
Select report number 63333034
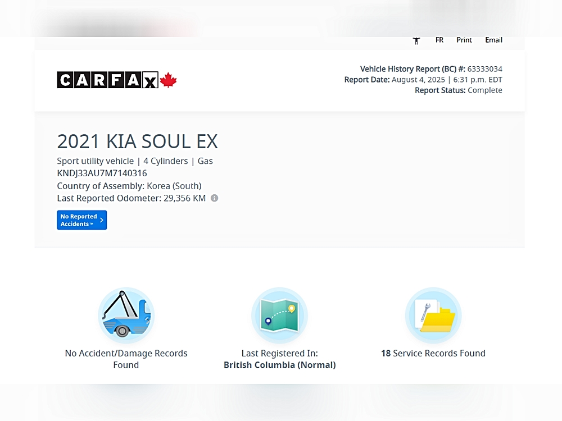click(484, 69)
